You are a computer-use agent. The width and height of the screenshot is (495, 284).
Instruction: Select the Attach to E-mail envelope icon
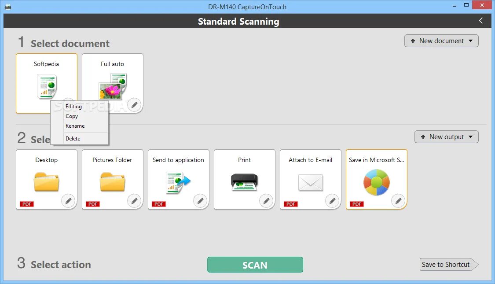[311, 183]
